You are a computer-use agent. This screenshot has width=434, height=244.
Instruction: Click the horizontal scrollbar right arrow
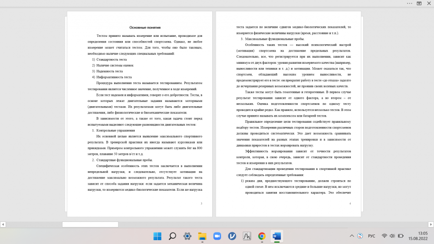click(431, 224)
